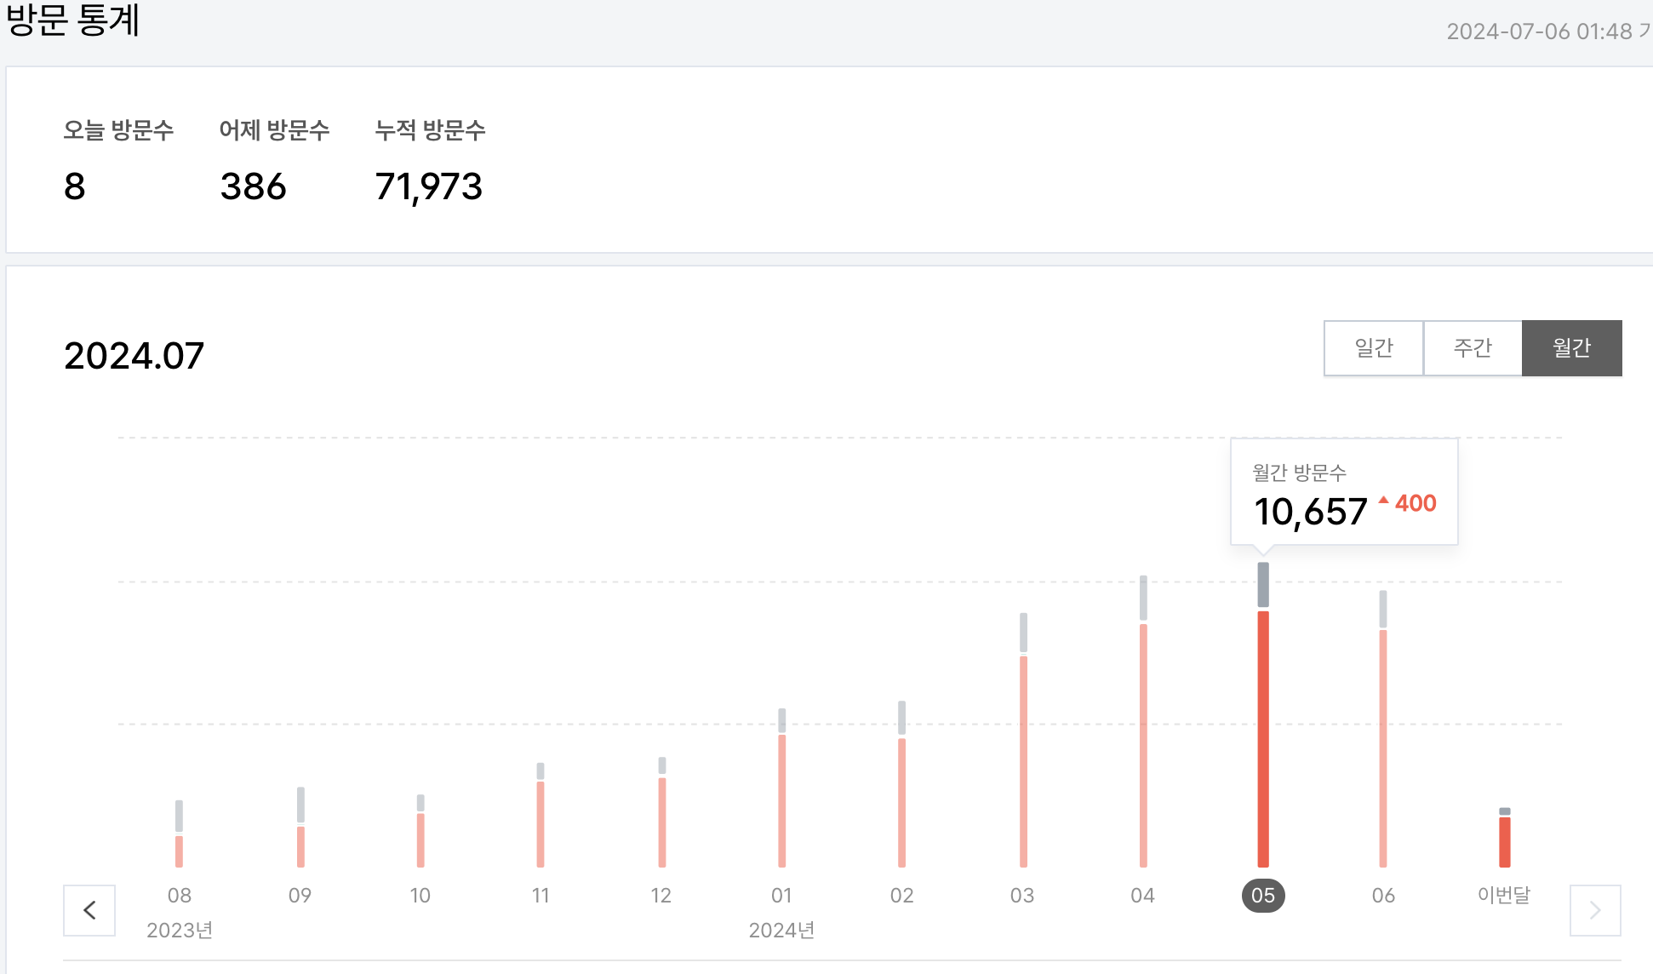Switch to 일간 (daily) view
Viewport: 1653px width, 974px height.
coord(1372,347)
